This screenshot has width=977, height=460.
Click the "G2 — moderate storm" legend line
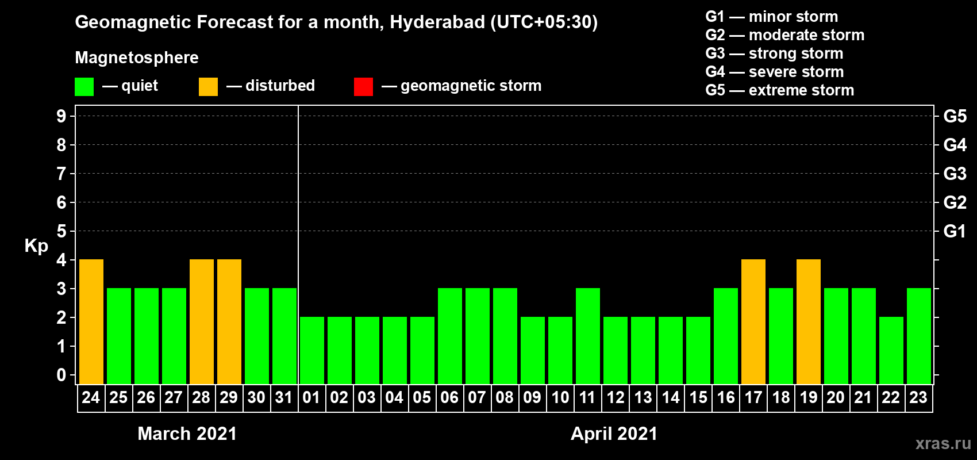click(x=785, y=35)
